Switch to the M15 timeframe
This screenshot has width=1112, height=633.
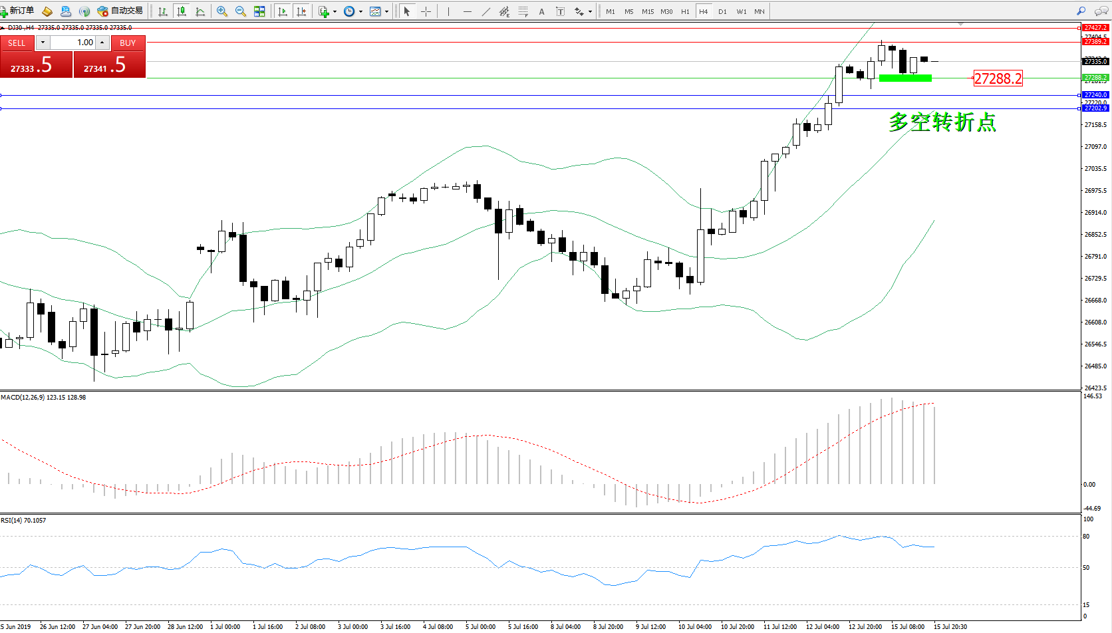[x=647, y=11]
